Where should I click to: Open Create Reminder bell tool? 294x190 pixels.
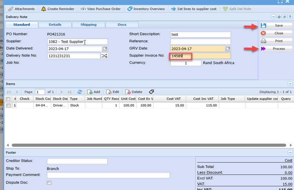coord(44,9)
